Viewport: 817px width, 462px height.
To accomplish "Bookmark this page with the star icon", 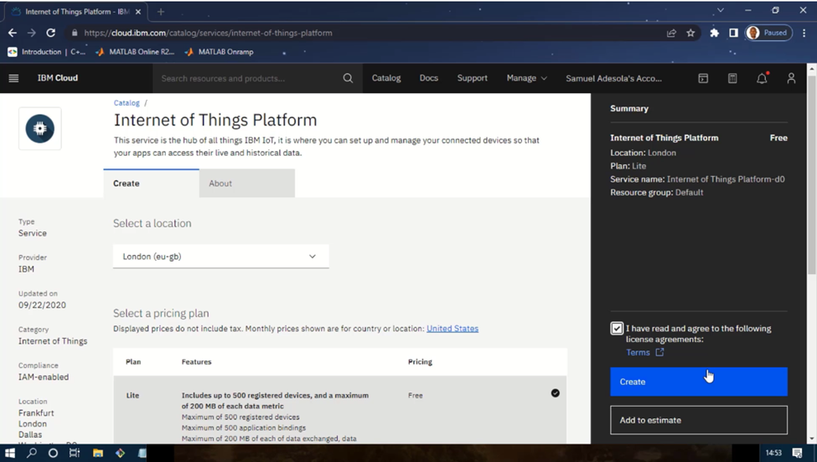I will tap(690, 33).
